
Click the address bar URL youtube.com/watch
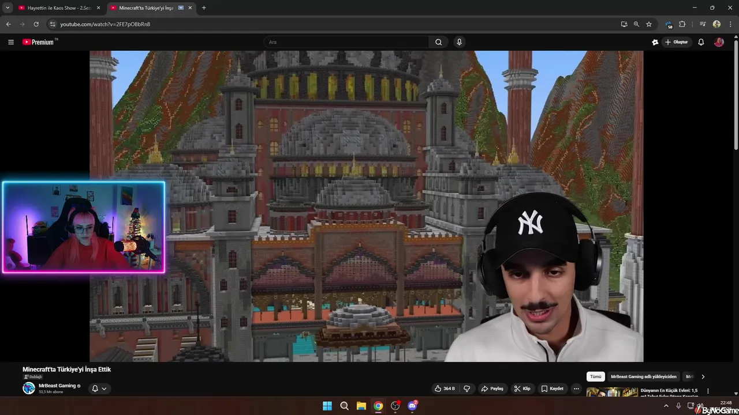click(x=105, y=24)
